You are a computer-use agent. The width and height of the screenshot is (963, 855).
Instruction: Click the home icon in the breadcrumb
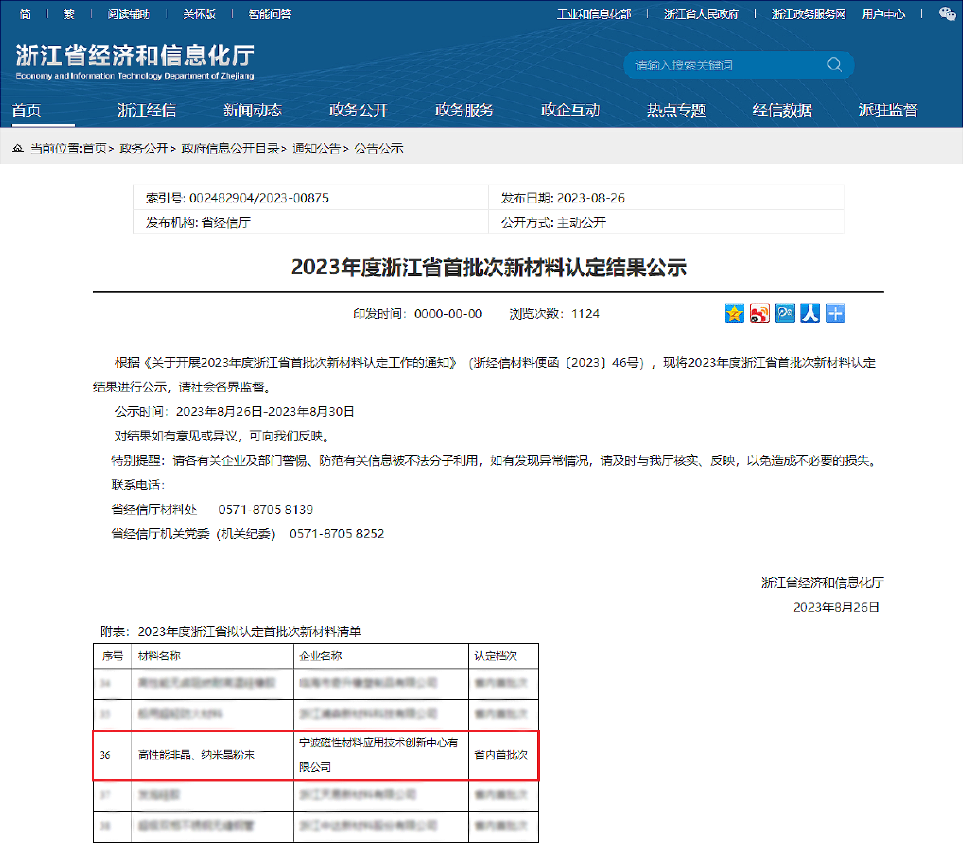tap(17, 148)
